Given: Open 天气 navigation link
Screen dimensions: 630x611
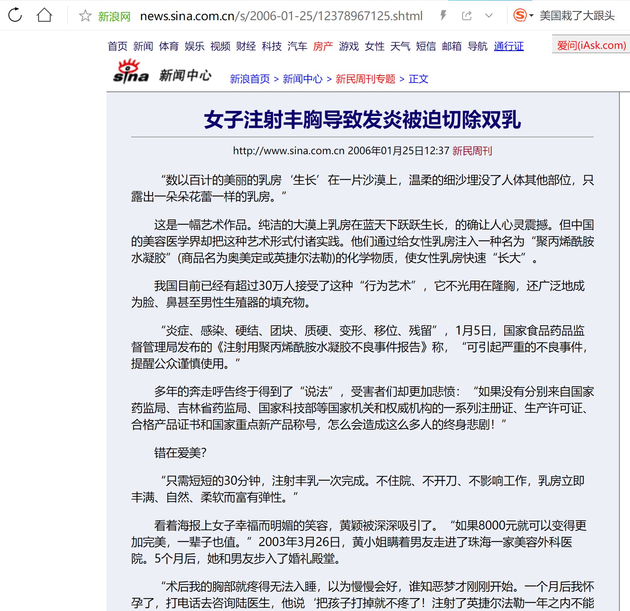Looking at the screenshot, I should [x=400, y=46].
